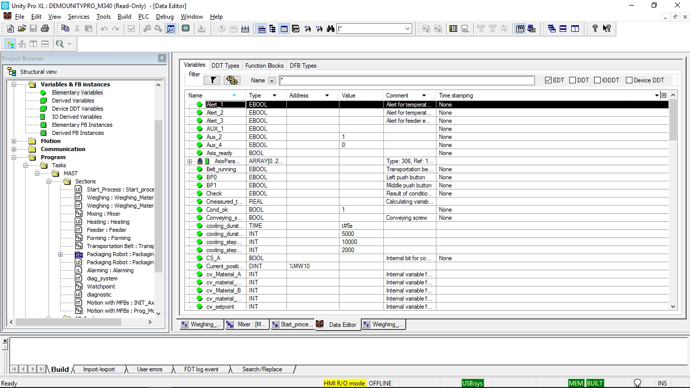Open the Comment column dropdown arrow
Viewport: 690px width, 388px height.
424,95
